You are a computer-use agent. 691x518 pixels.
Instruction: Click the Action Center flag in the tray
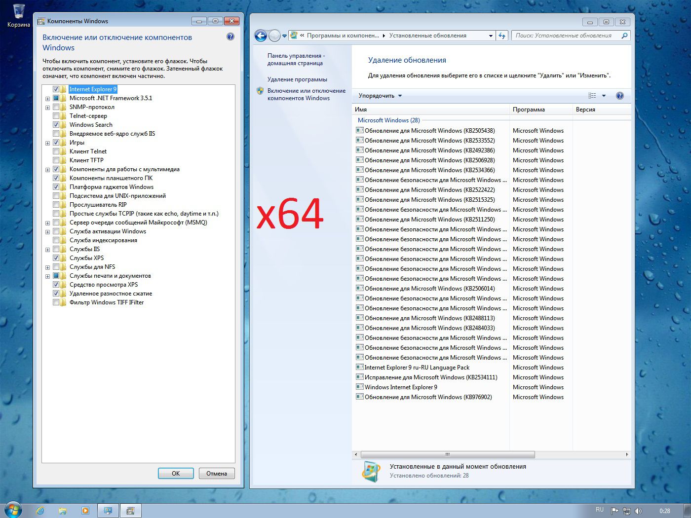(614, 511)
